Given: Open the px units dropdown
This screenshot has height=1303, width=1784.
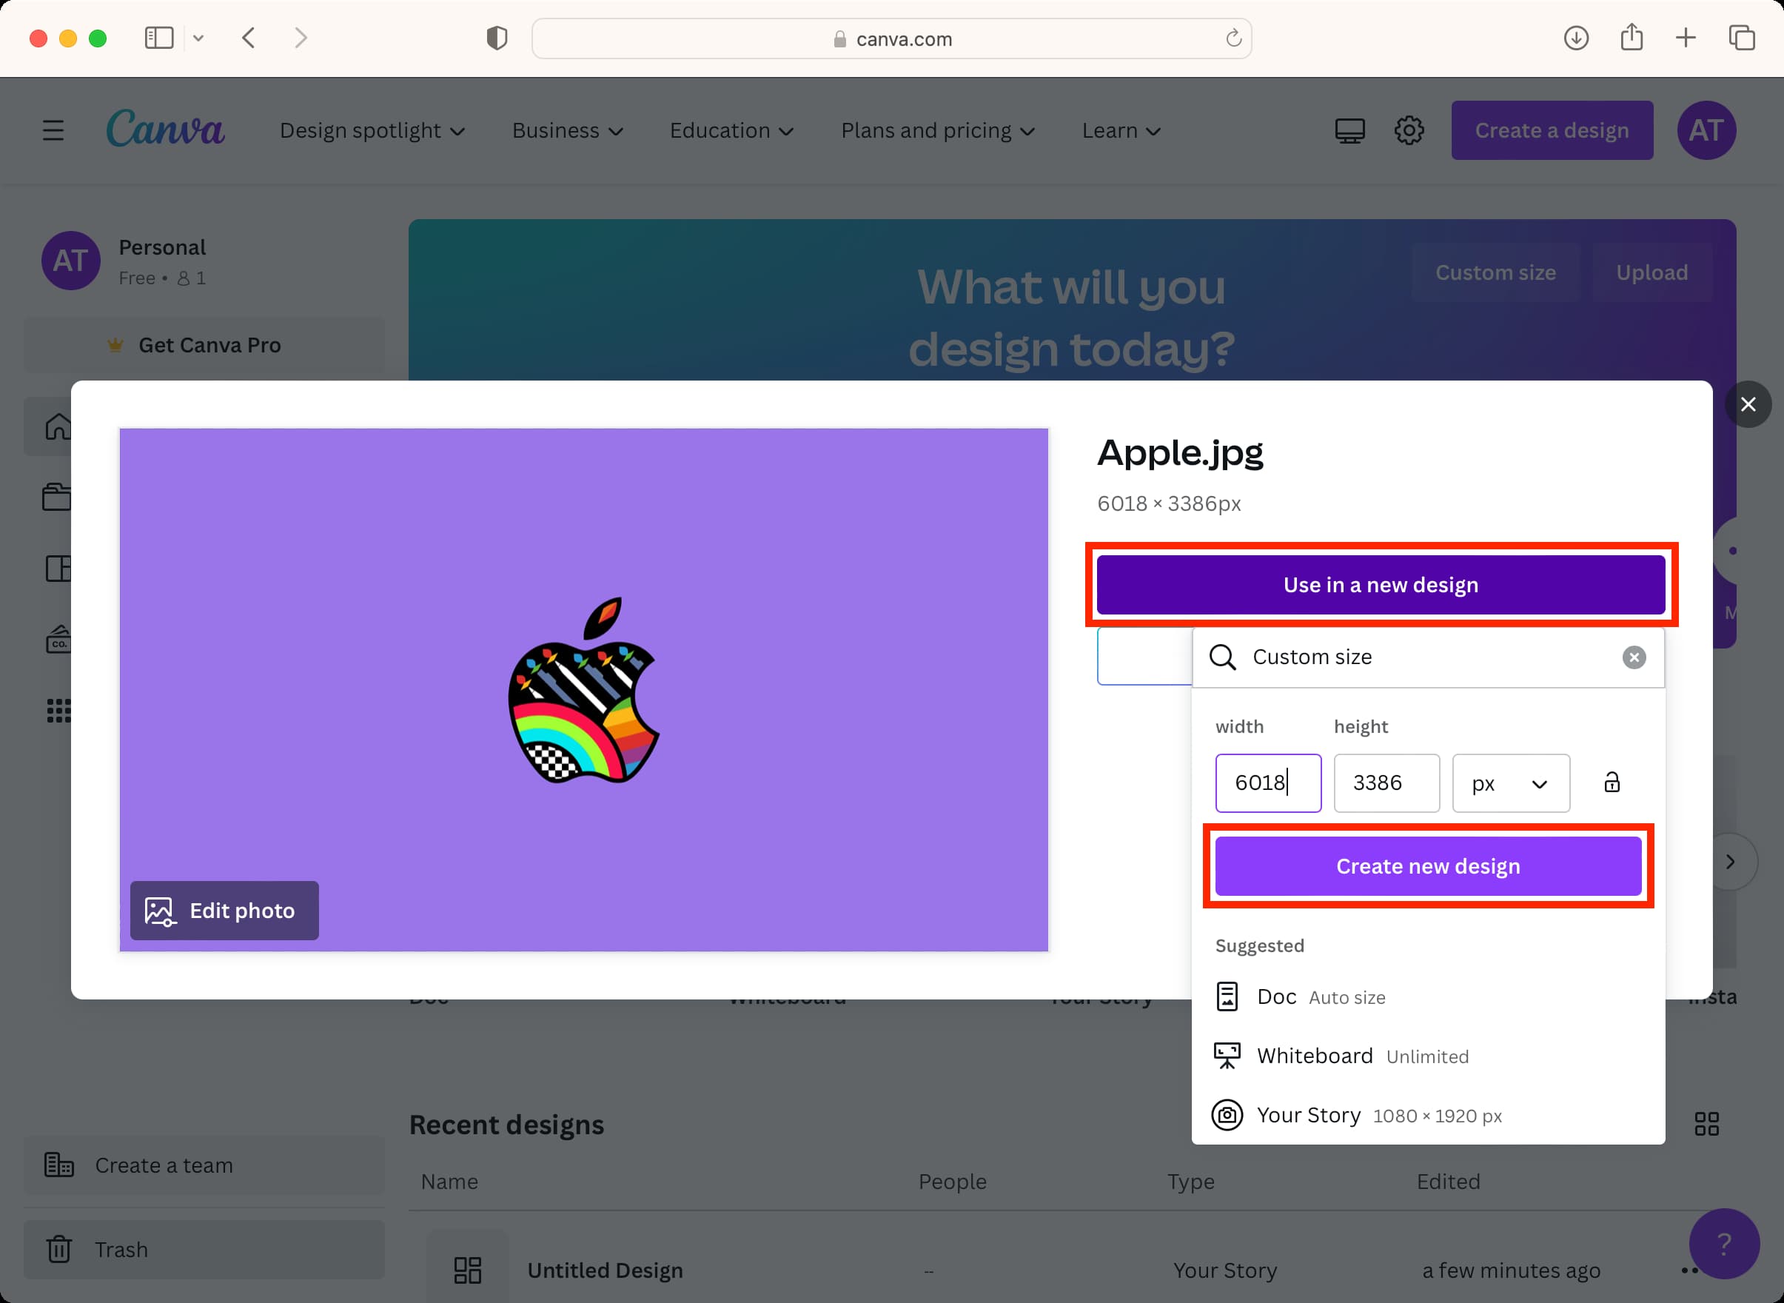Looking at the screenshot, I should click(x=1510, y=783).
